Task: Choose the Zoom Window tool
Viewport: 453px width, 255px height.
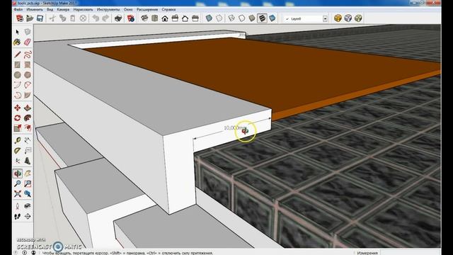Action: click(x=28, y=183)
